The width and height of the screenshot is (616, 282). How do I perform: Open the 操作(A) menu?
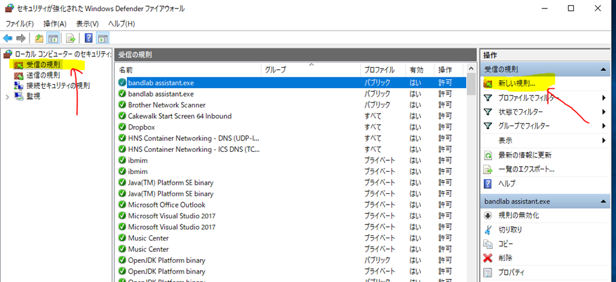click(55, 23)
